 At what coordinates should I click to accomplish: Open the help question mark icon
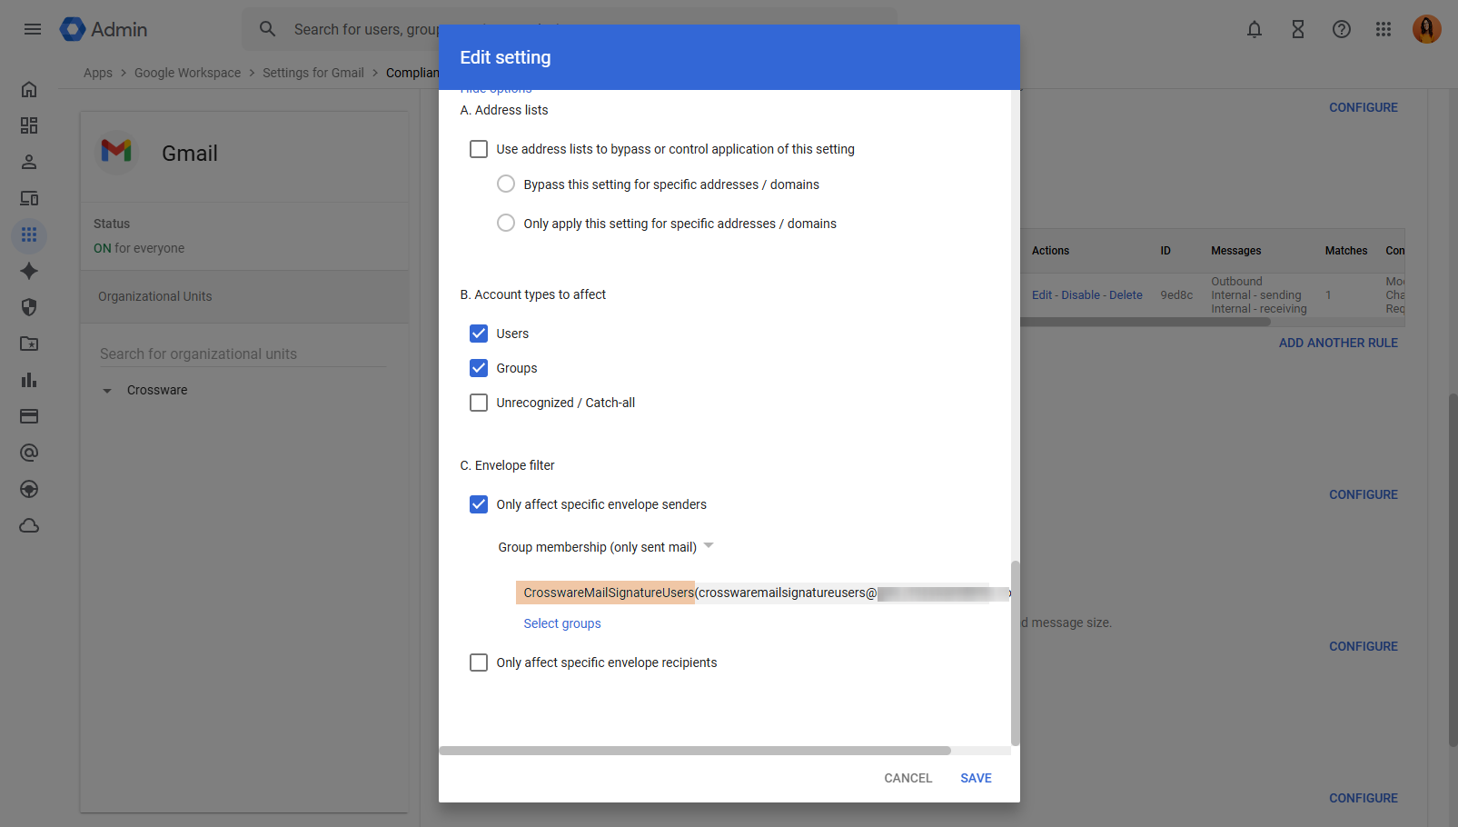coord(1342,29)
